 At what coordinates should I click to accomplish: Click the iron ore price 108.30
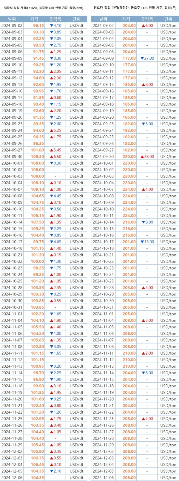pos(37,157)
